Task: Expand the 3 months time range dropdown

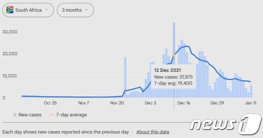Action: click(75, 10)
